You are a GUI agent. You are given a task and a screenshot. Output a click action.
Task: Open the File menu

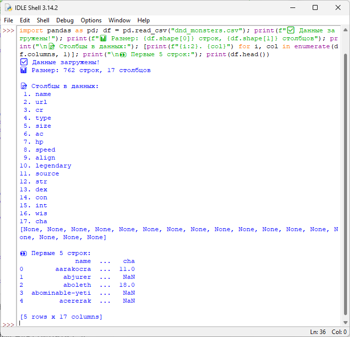coord(8,20)
